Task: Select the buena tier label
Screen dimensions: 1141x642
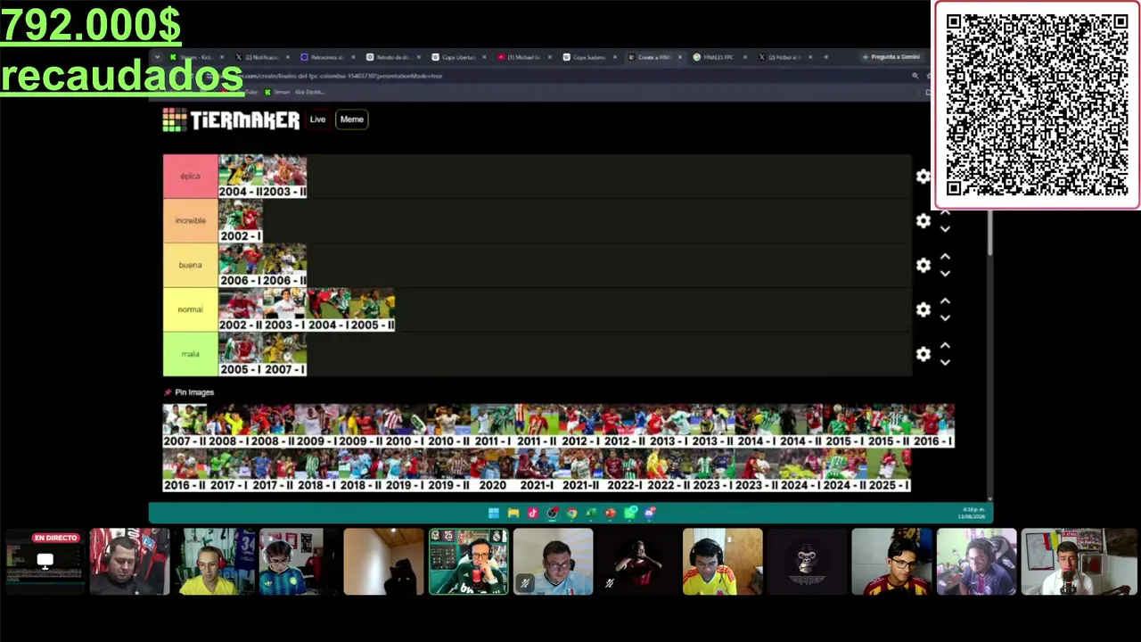Action: (x=190, y=266)
